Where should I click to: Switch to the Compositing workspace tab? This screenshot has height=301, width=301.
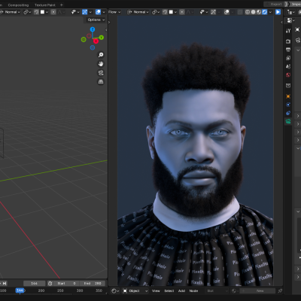[18, 5]
